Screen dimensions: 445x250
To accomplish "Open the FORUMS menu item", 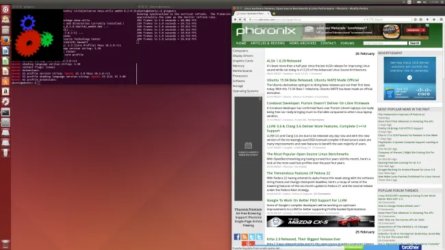I will point(347,43).
